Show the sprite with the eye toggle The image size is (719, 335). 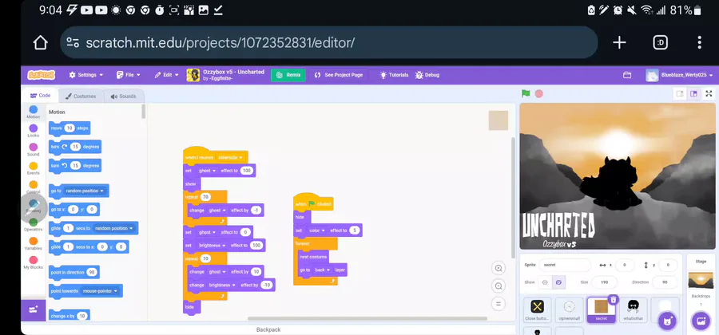pyautogui.click(x=545, y=282)
